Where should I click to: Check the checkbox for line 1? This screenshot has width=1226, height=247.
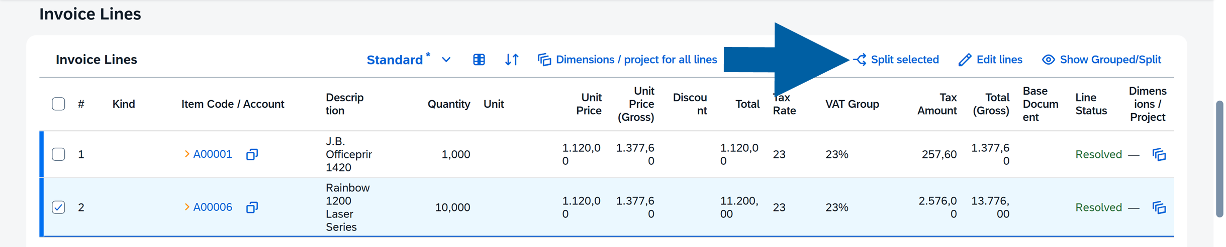click(x=58, y=154)
